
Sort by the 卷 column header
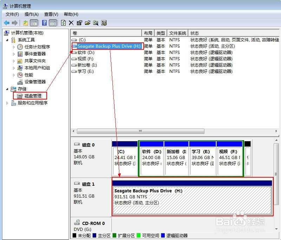point(106,33)
